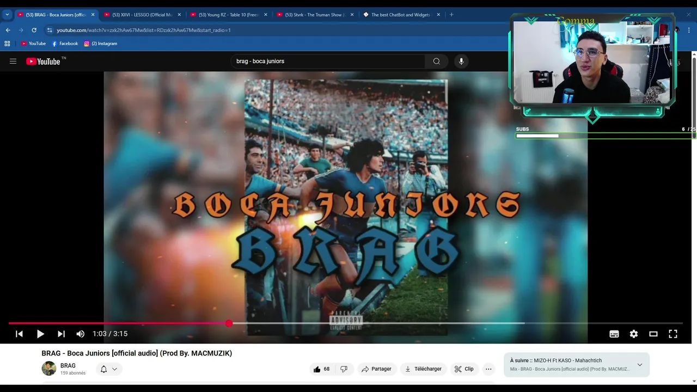View site information icon in address bar
Image resolution: width=697 pixels, height=392 pixels.
point(50,30)
